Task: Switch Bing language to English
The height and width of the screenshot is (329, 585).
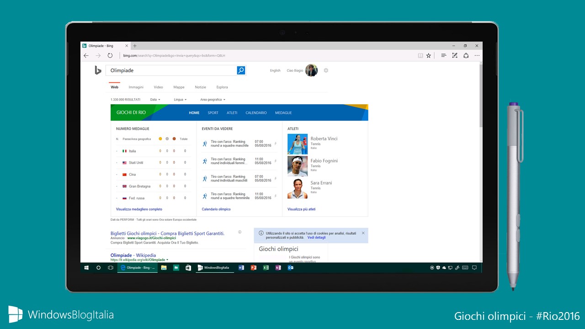Action: tap(275, 70)
